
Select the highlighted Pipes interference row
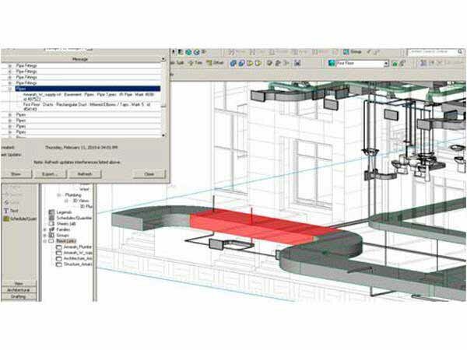(x=88, y=89)
